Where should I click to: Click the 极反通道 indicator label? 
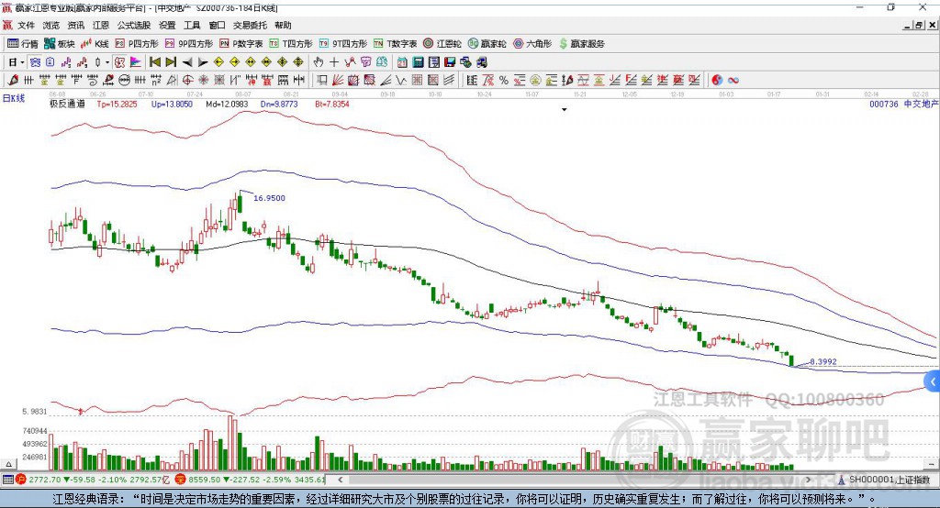pos(67,104)
